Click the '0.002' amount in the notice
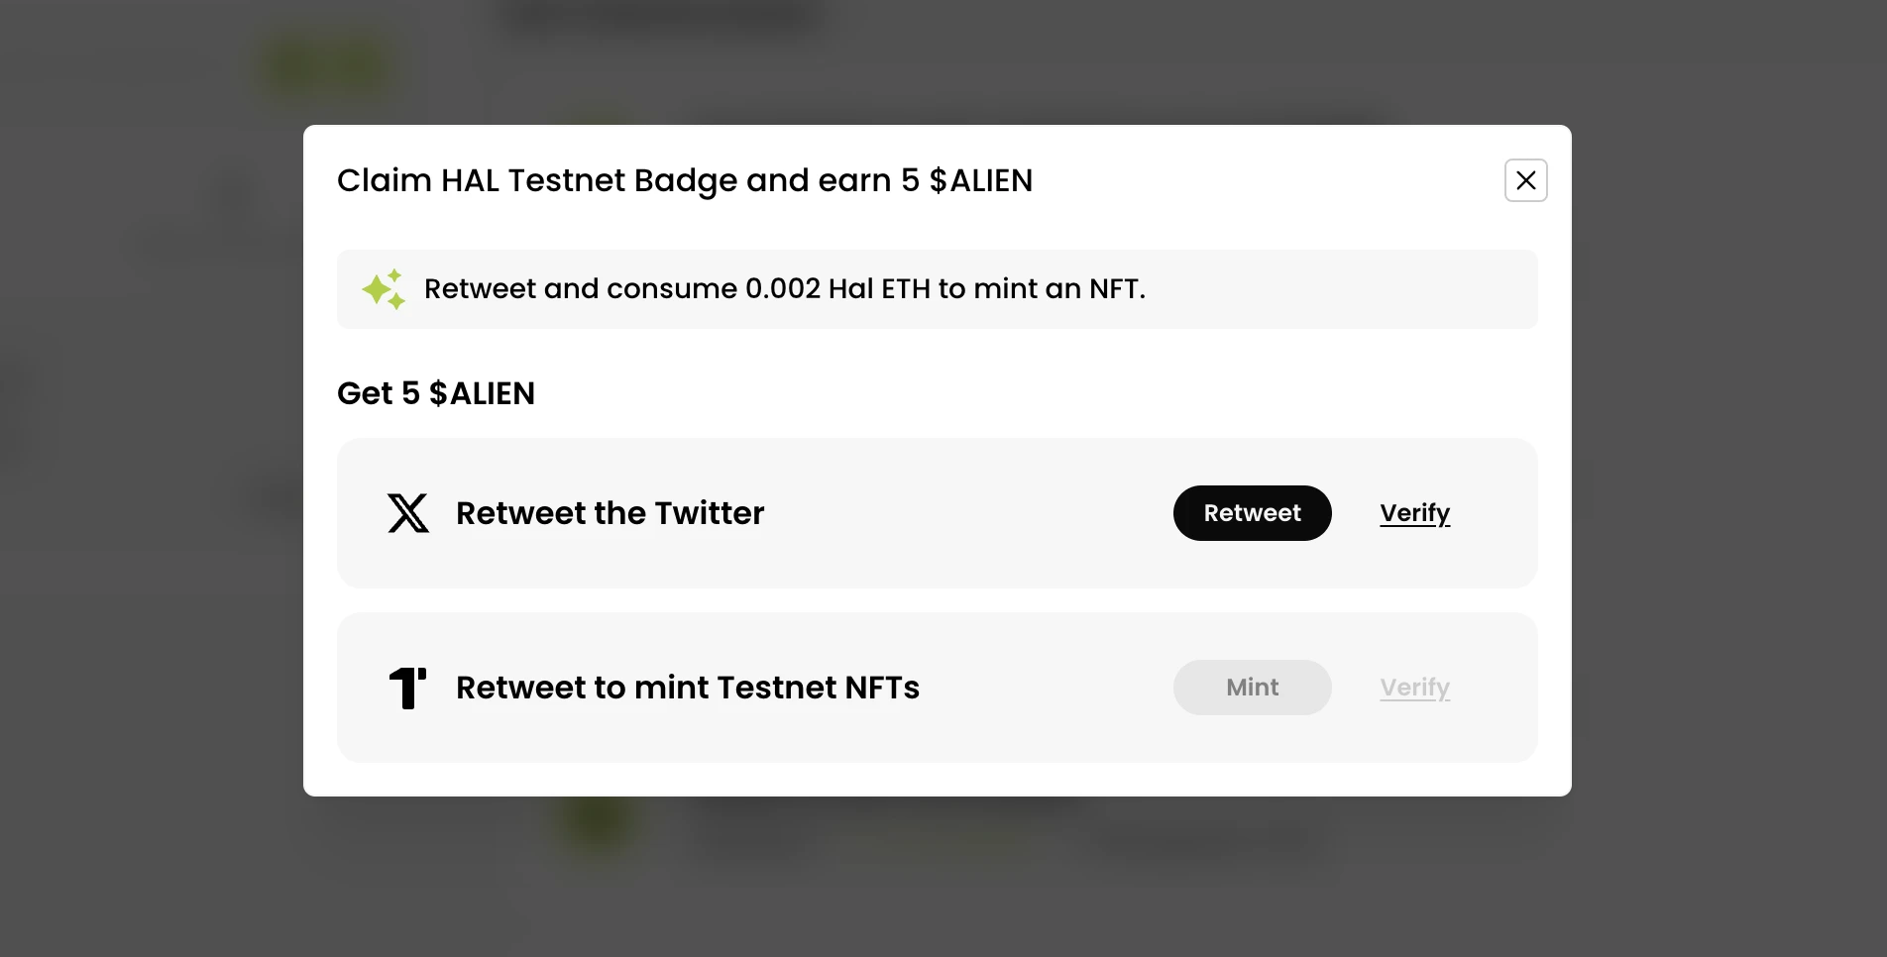The image size is (1887, 957). tap(783, 289)
